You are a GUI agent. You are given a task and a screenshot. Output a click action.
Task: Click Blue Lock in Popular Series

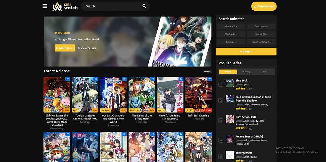tap(241, 80)
